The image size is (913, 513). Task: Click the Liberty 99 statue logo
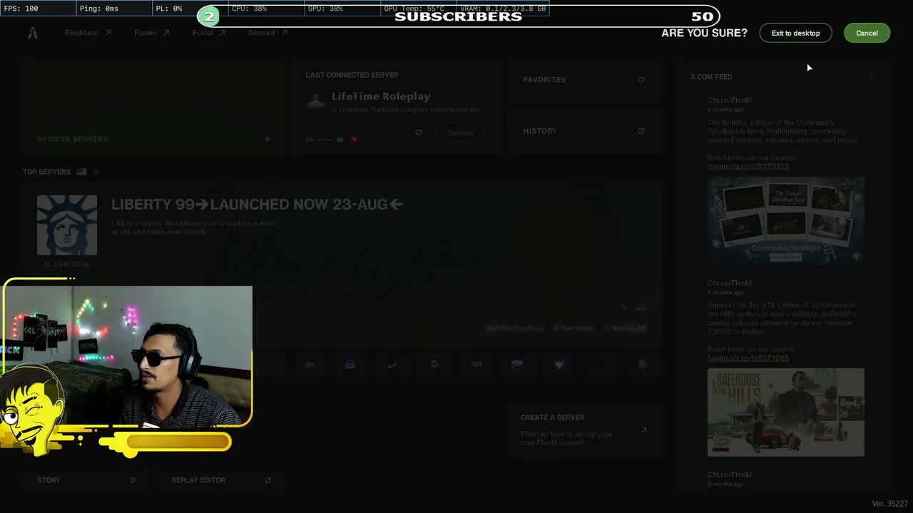point(67,225)
